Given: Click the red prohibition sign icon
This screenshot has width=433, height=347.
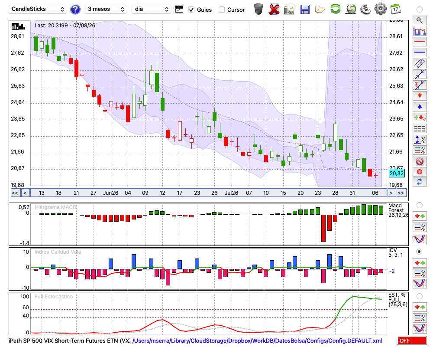Looking at the screenshot, I should click(x=420, y=161).
